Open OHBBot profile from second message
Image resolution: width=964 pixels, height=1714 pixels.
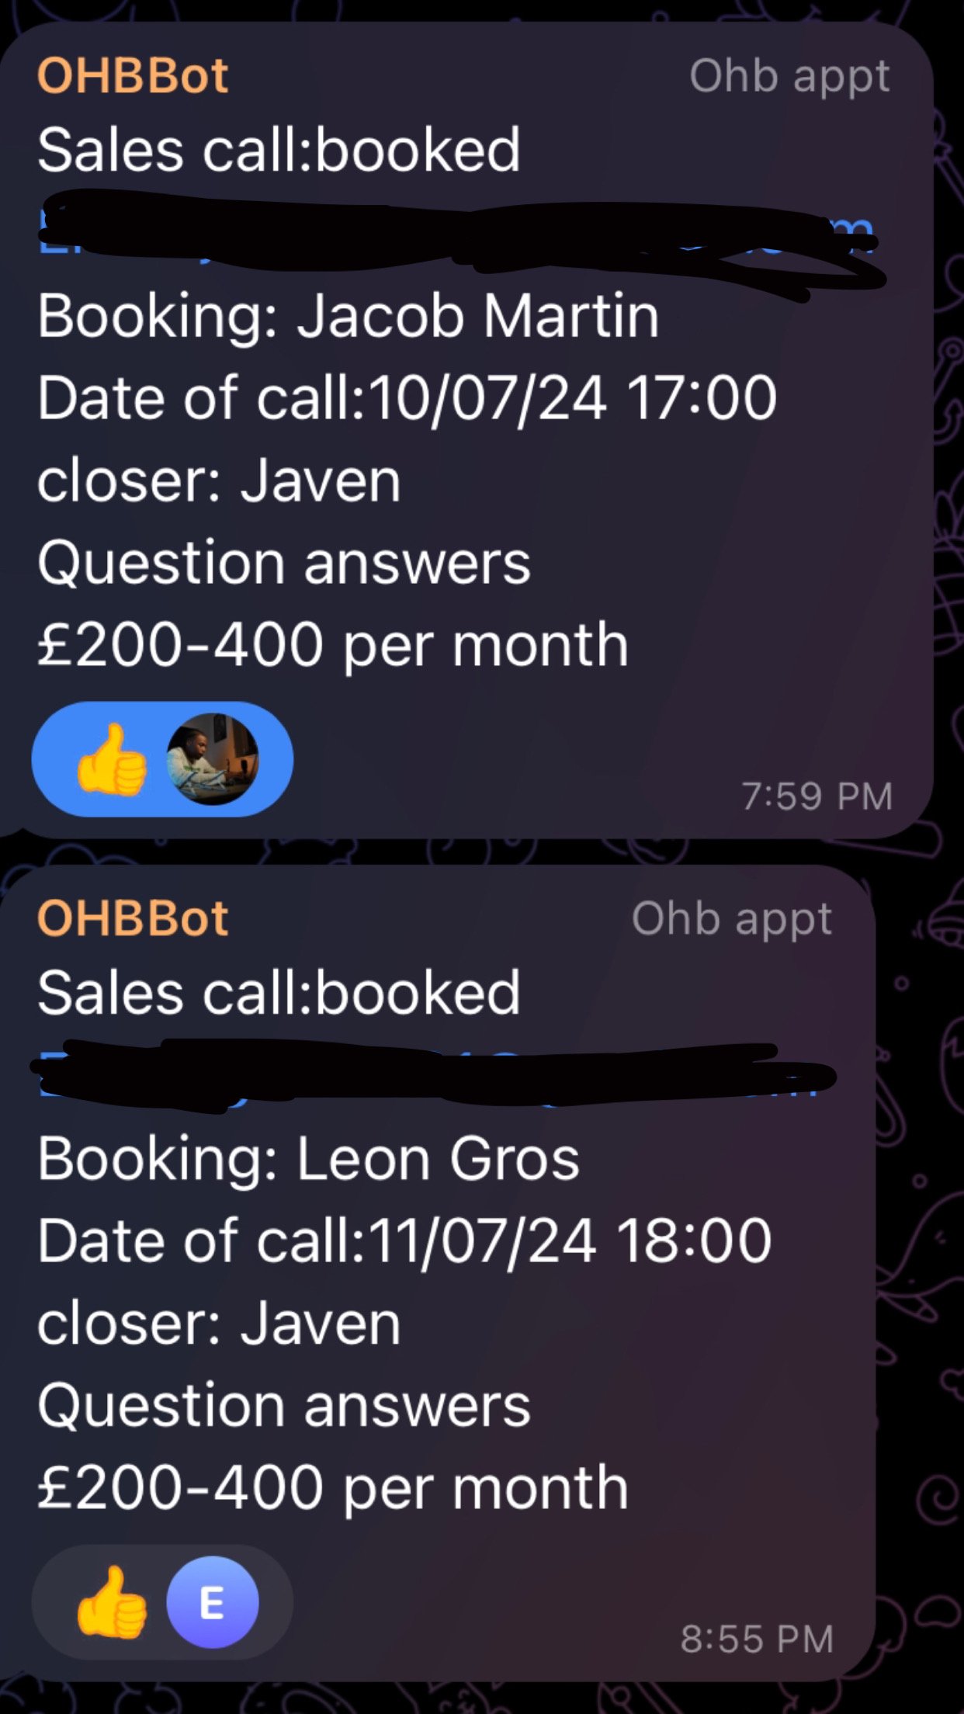(x=133, y=918)
